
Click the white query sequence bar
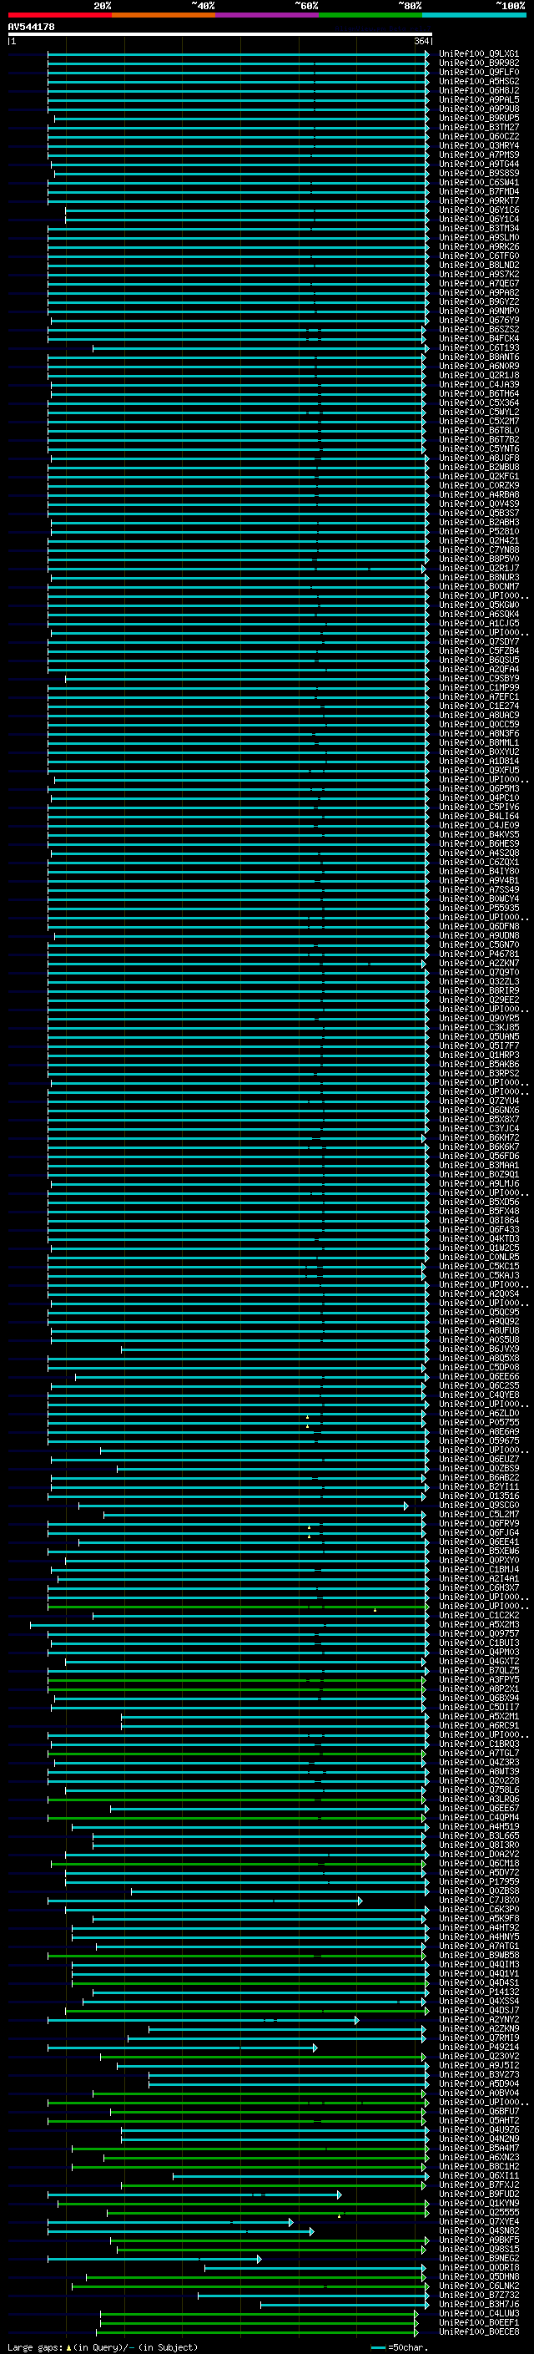[220, 35]
